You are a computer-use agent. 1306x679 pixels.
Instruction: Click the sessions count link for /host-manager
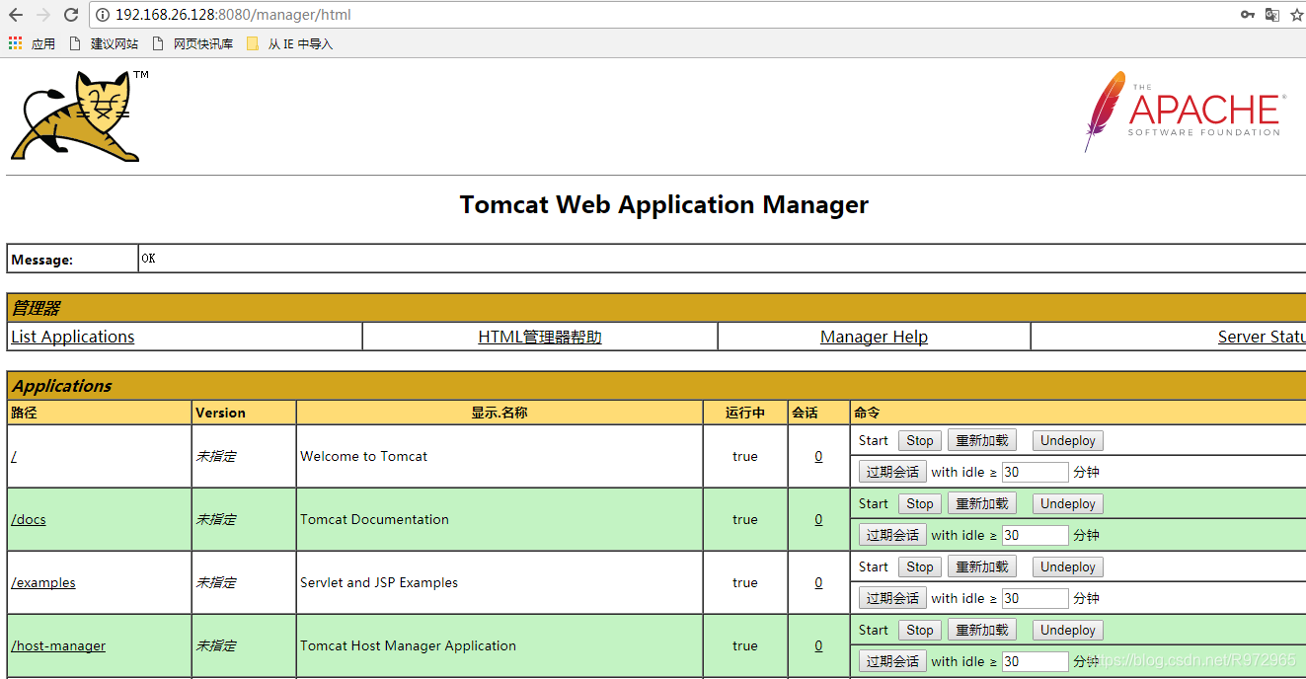coord(818,645)
